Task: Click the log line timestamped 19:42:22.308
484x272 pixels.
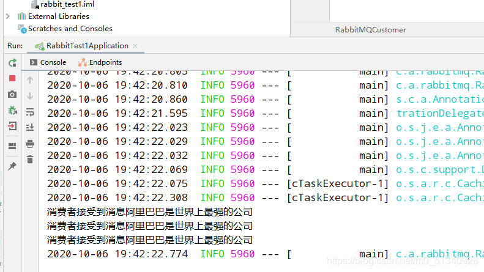Action: [x=266, y=197]
